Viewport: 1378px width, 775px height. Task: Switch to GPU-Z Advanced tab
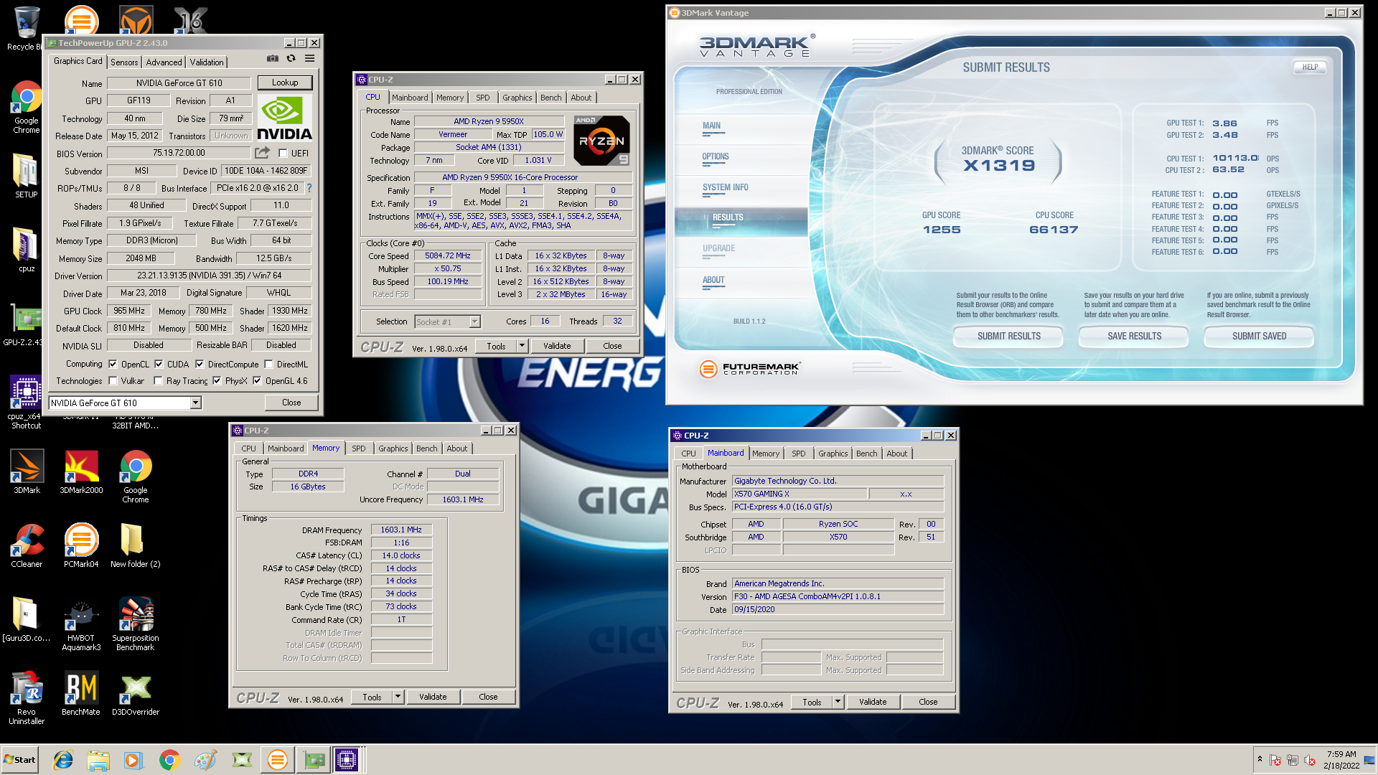coord(164,62)
